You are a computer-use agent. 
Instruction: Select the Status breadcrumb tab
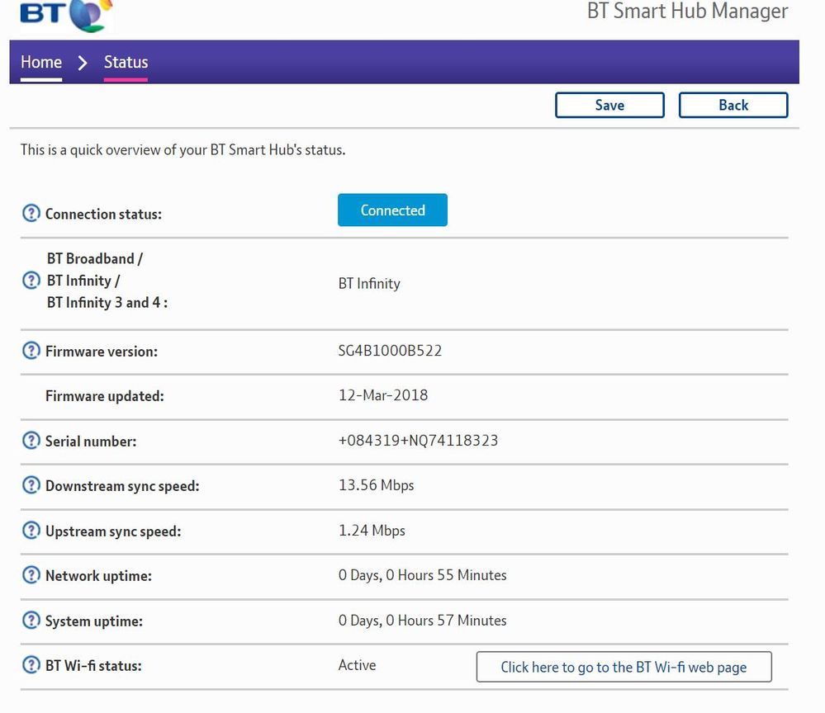click(126, 63)
